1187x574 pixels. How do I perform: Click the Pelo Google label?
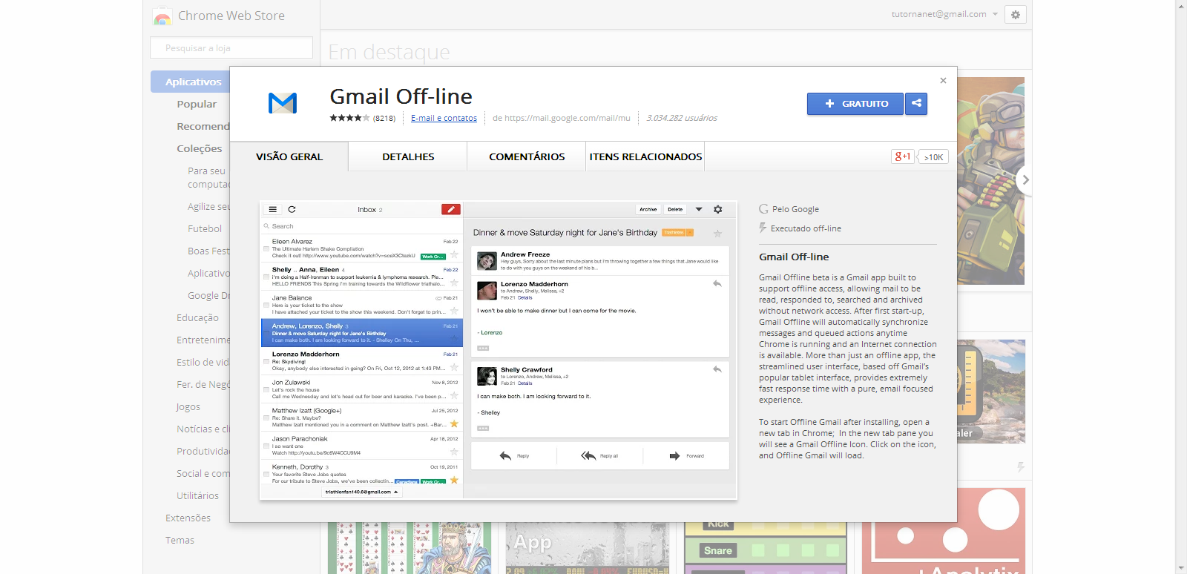795,209
